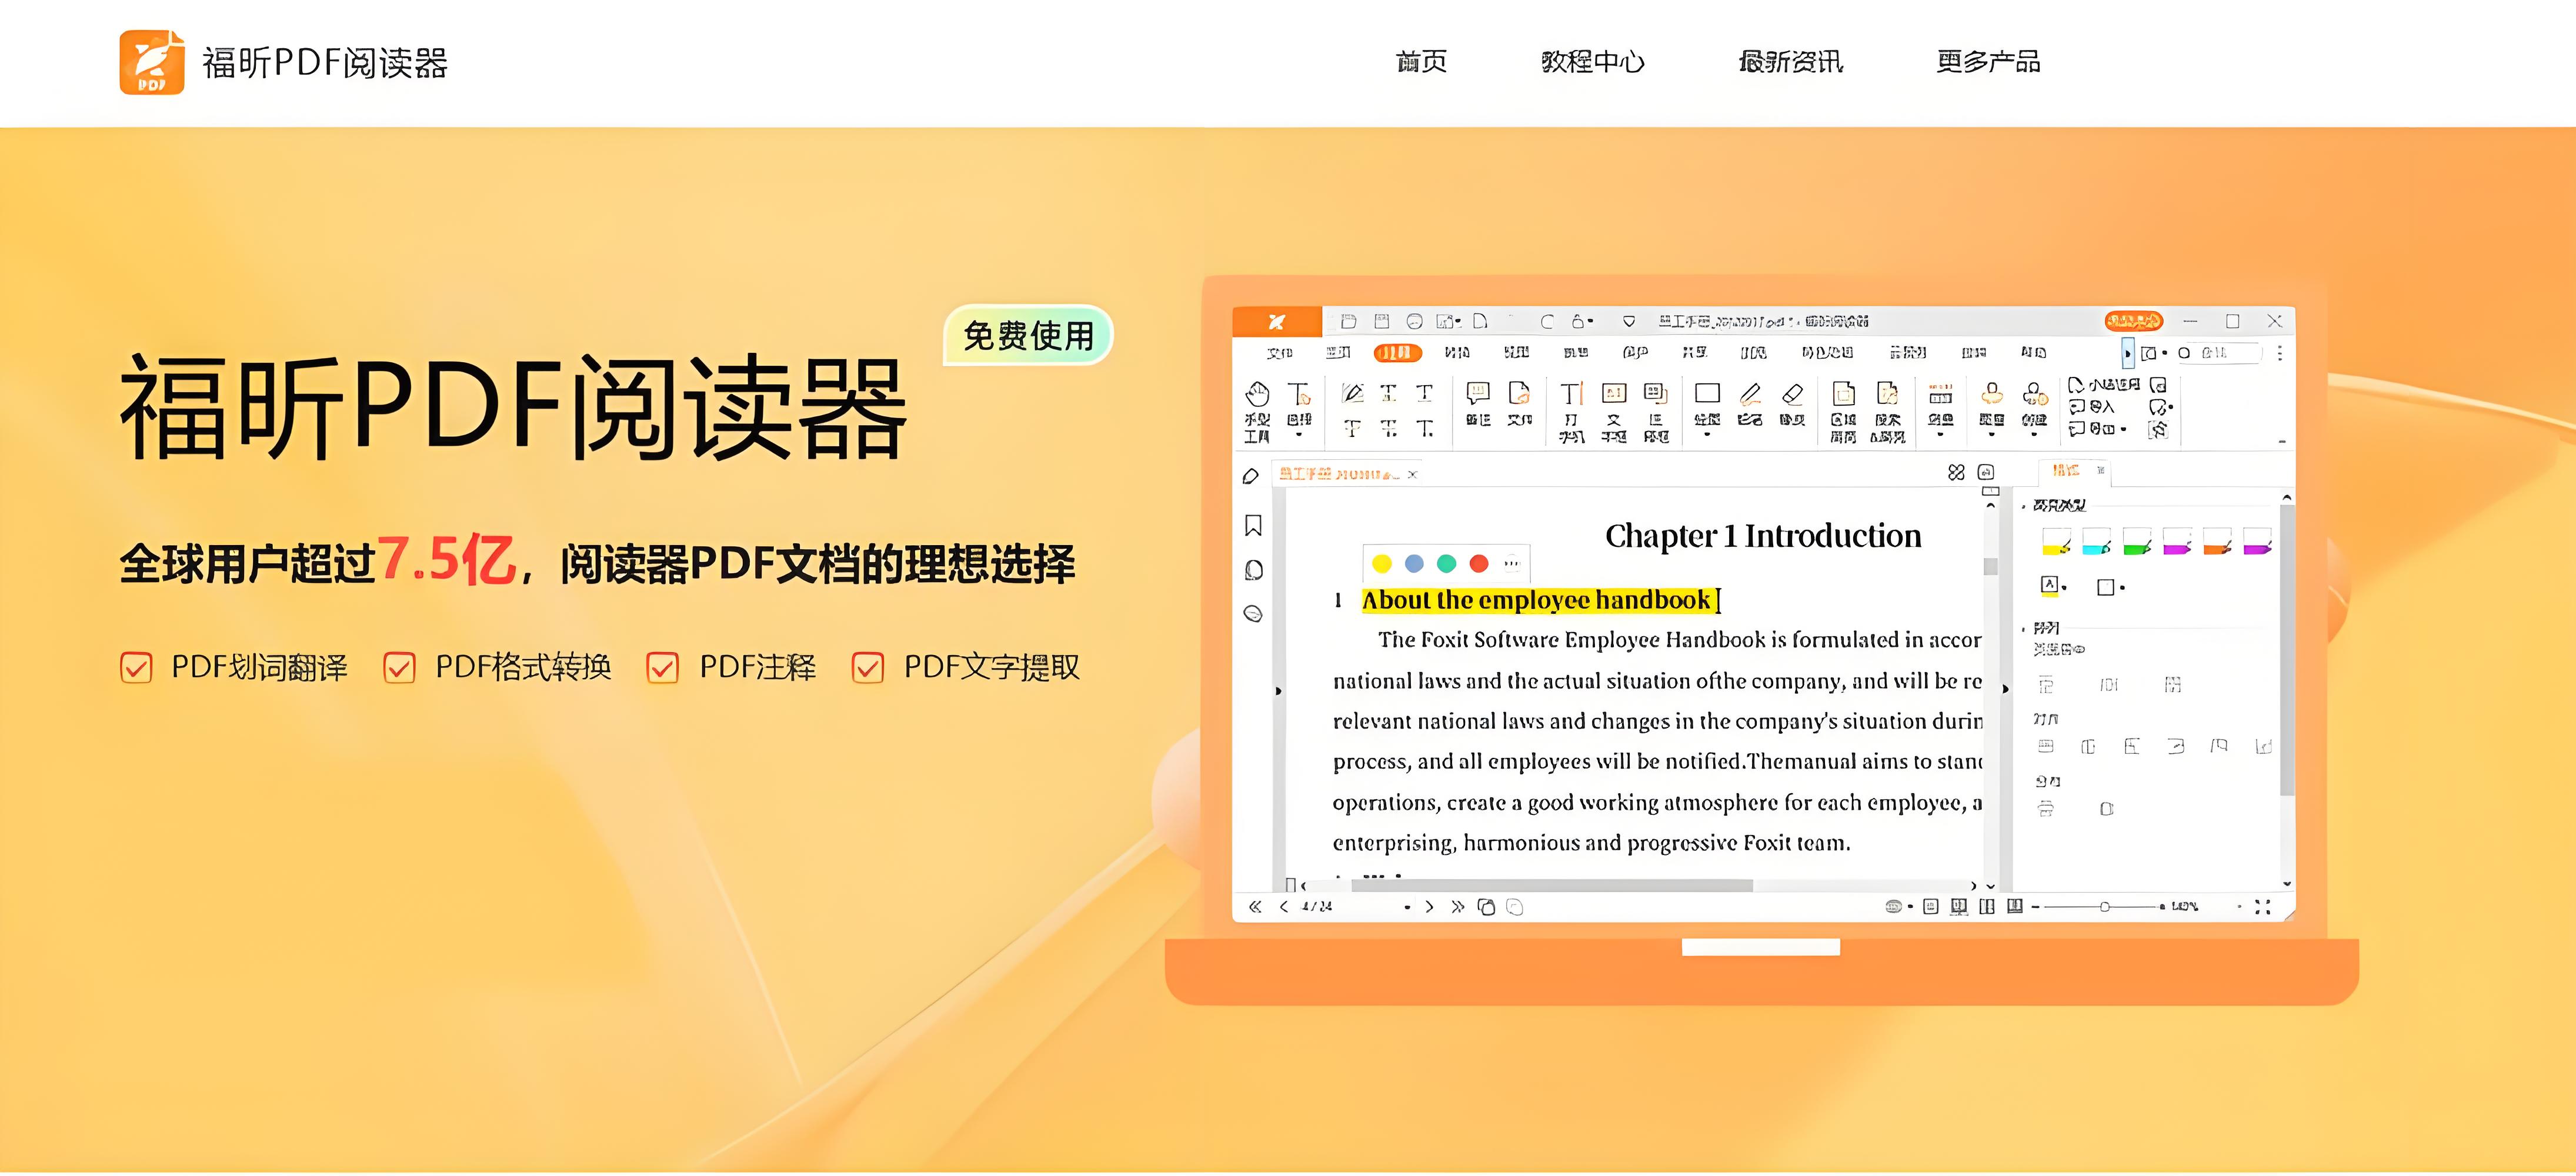Choose the cyan highlighter swatch
The width and height of the screenshot is (2576, 1176).
2096,542
